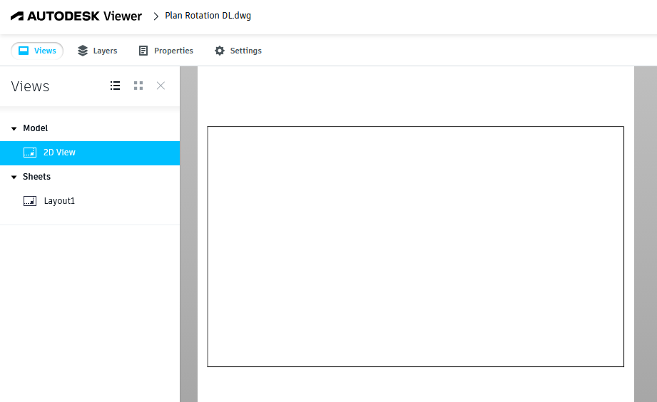
Task: Click the Sheets section heading
Action: coord(36,177)
